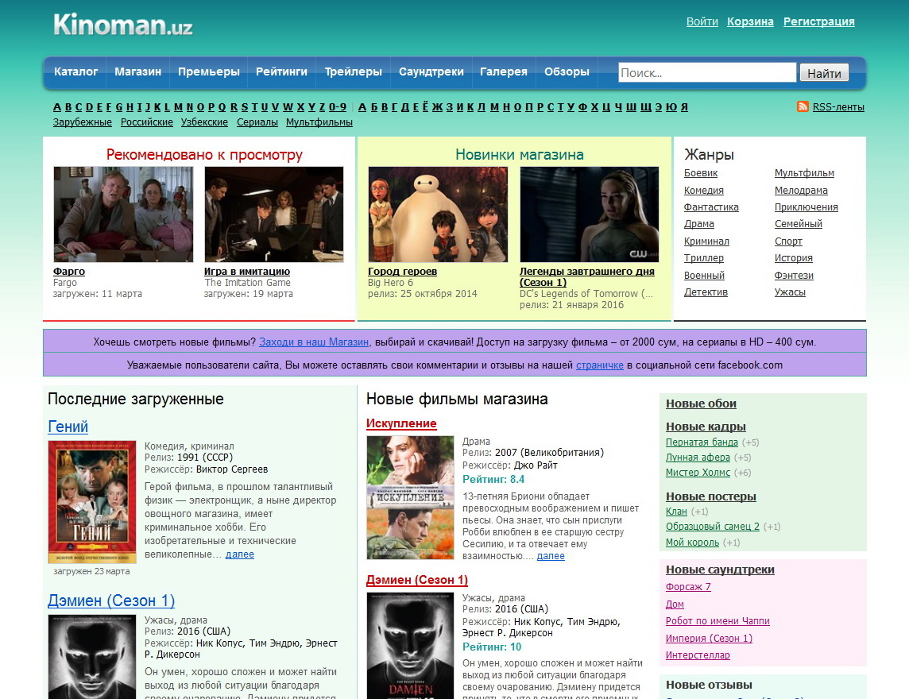
Task: Open Легенды завтрашнего дня thumbnail
Action: (590, 214)
